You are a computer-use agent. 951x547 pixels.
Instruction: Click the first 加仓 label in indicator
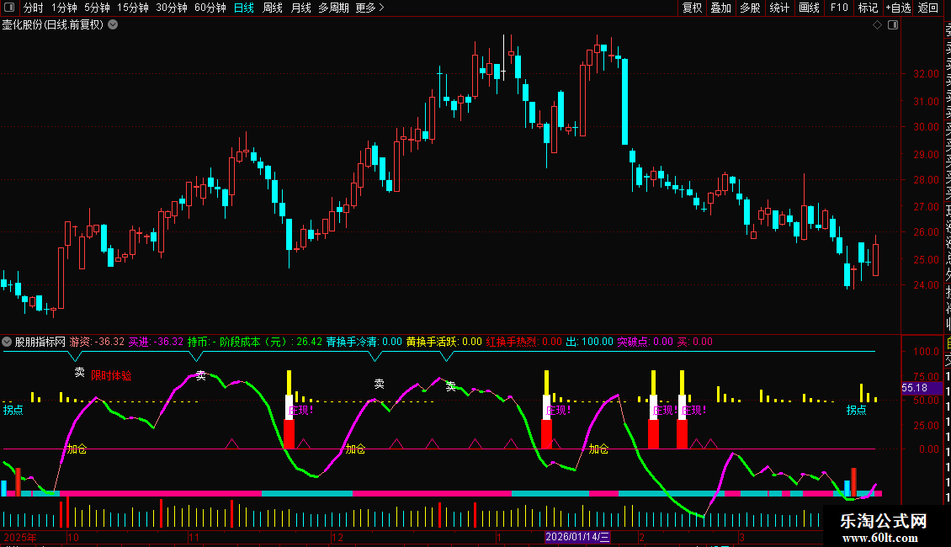point(77,449)
